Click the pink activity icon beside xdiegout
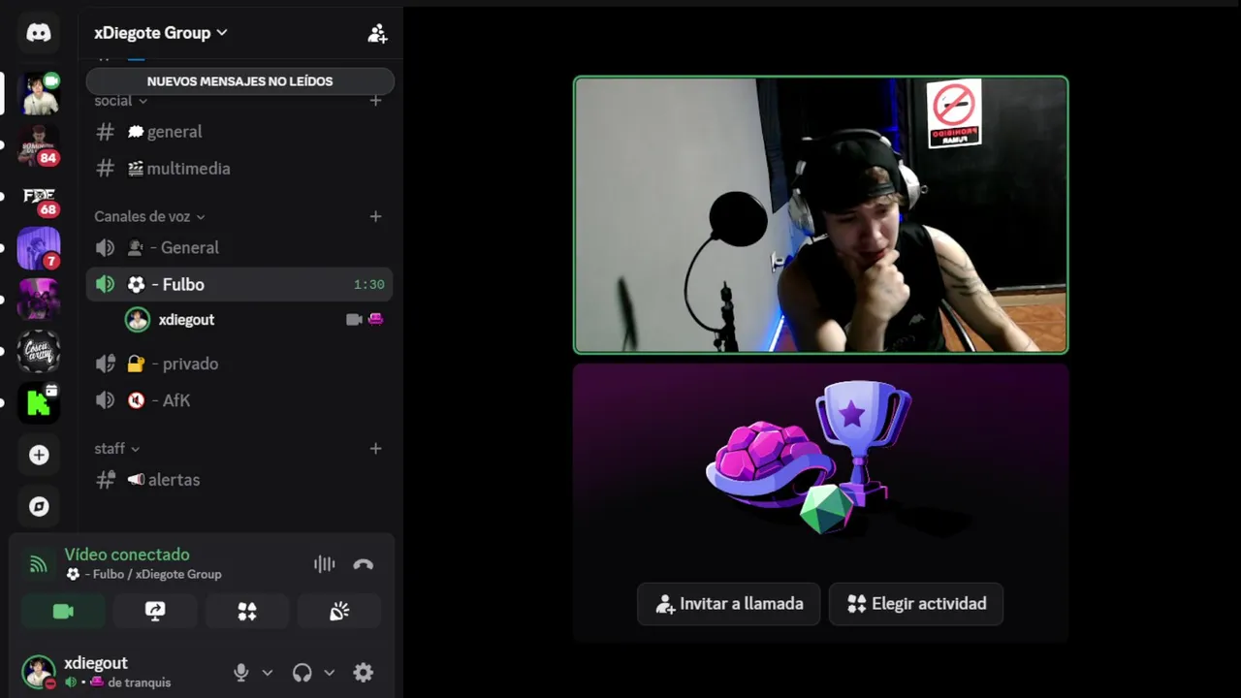The width and height of the screenshot is (1241, 698). (375, 320)
